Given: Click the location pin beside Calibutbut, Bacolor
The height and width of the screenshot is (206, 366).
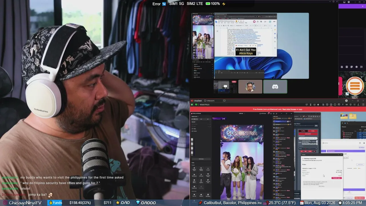Looking at the screenshot, I should click(200, 203).
